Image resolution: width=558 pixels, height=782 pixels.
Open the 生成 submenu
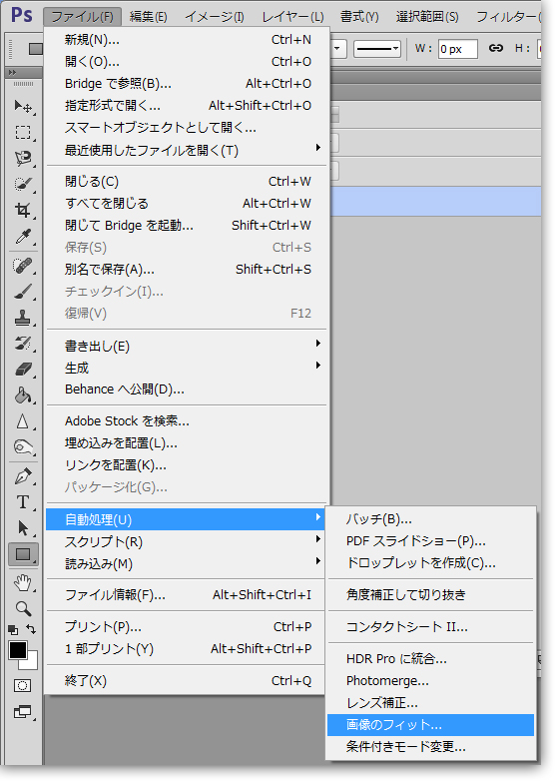pyautogui.click(x=188, y=369)
